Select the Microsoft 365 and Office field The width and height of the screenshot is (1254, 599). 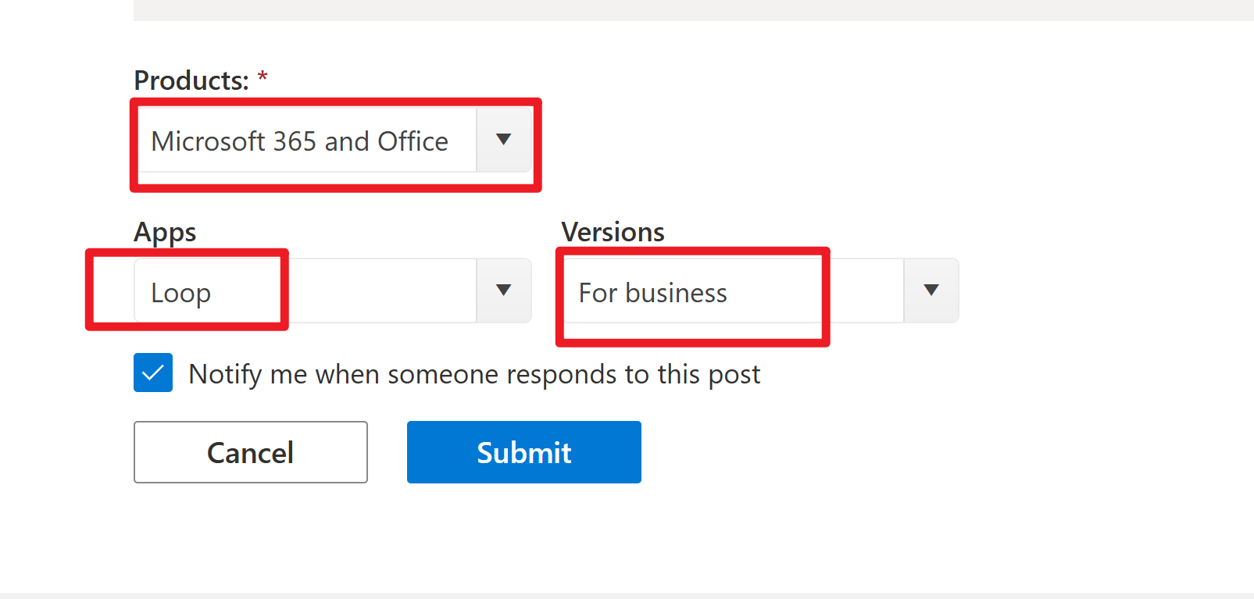coord(305,141)
